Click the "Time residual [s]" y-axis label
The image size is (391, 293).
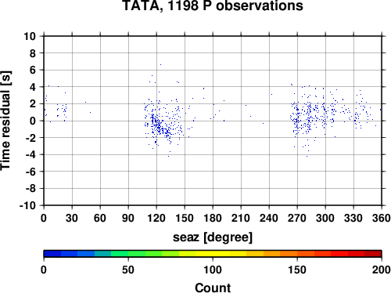[5, 121]
